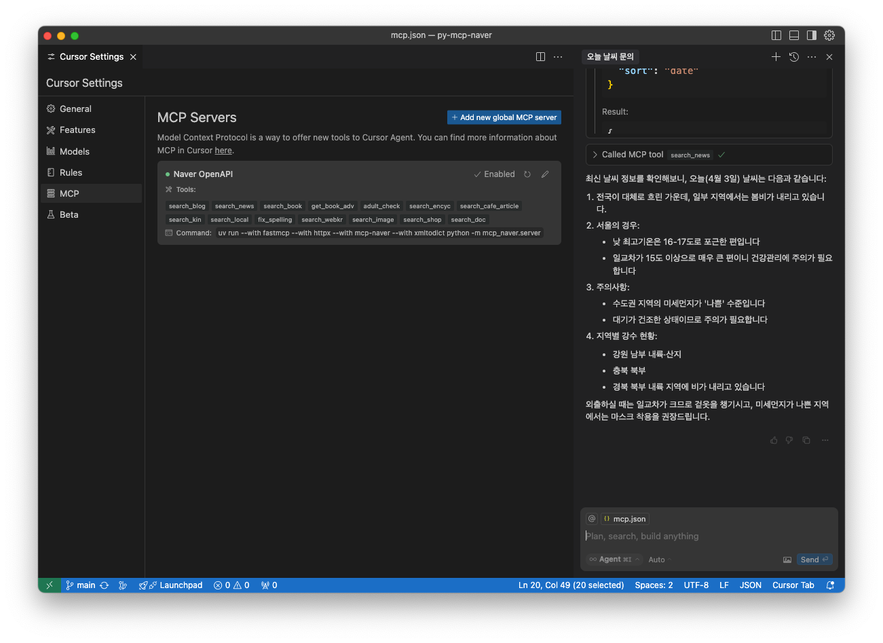Click the search_local tool tag
The width and height of the screenshot is (883, 643).
point(229,220)
